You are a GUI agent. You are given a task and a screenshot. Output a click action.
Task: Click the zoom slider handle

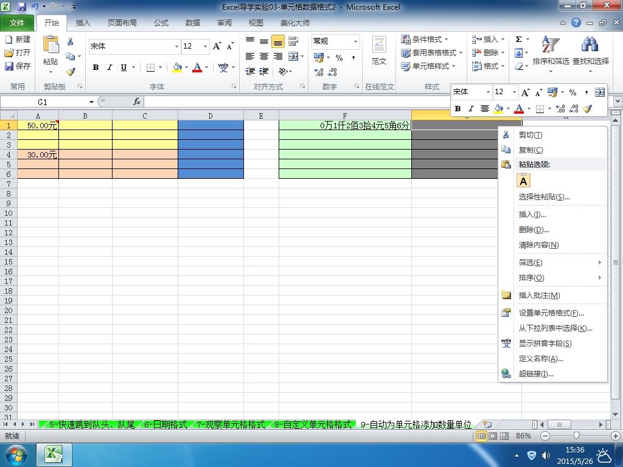(577, 436)
